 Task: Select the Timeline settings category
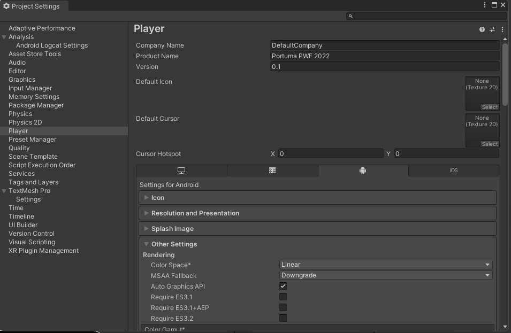coord(21,216)
